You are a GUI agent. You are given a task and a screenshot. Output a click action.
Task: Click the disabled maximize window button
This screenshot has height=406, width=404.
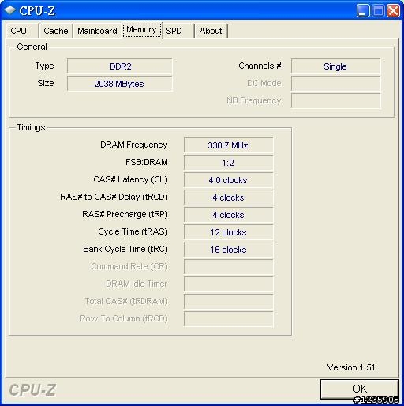[x=378, y=11]
